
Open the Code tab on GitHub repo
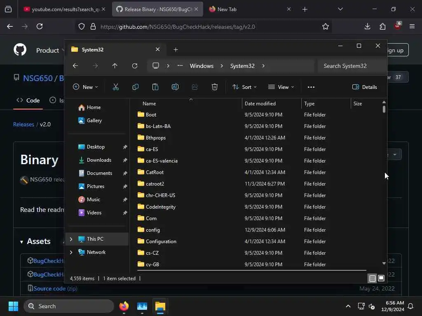click(x=28, y=100)
